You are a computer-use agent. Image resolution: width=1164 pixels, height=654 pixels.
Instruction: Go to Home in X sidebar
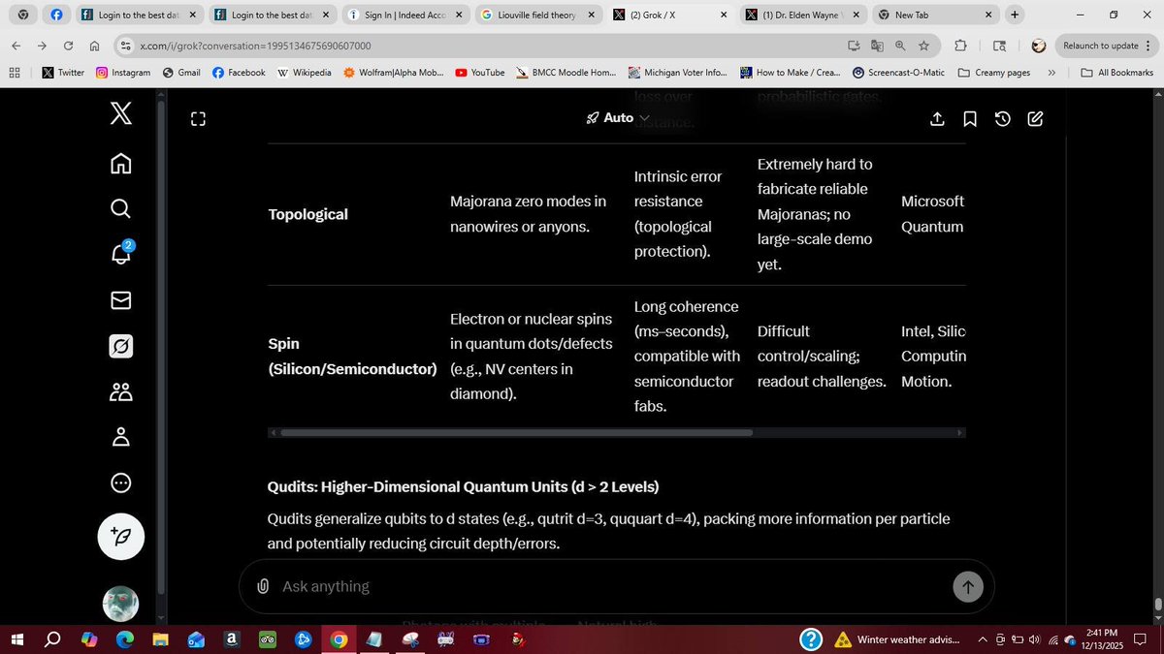(x=120, y=163)
